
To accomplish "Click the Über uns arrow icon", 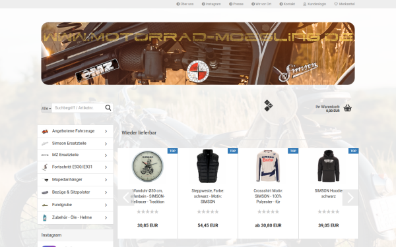I will [x=178, y=4].
